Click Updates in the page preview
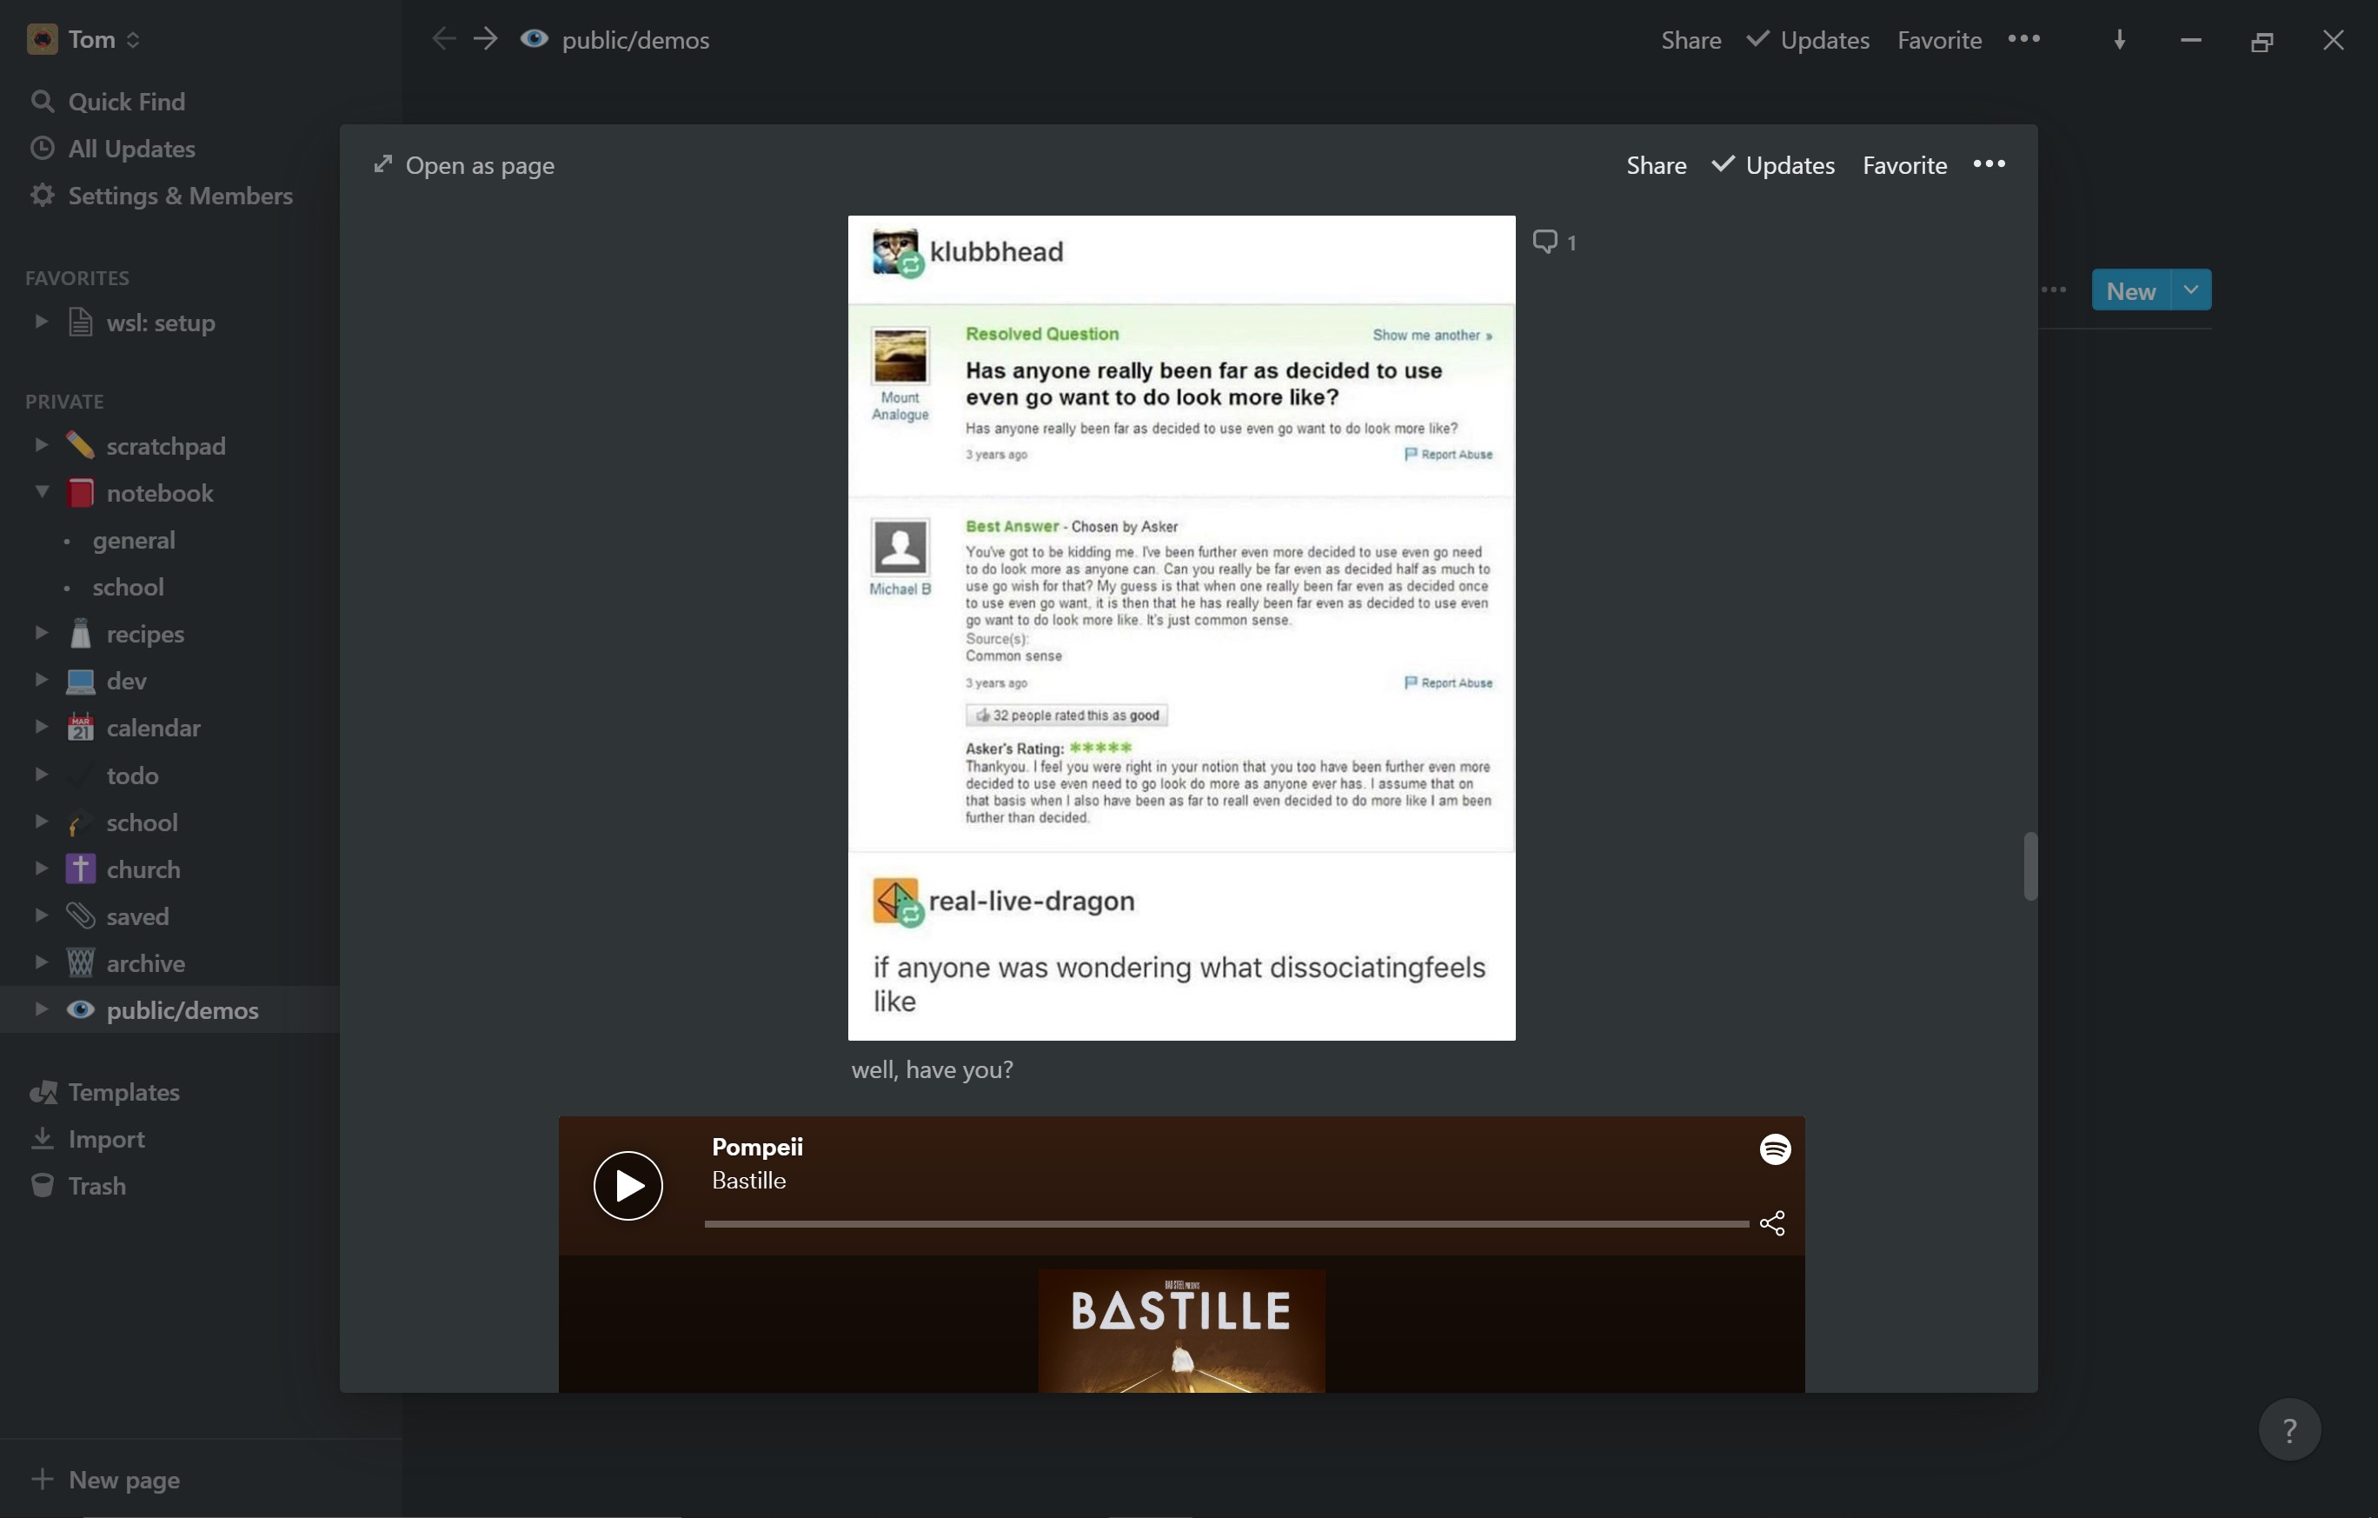This screenshot has height=1518, width=2378. coord(1774,165)
